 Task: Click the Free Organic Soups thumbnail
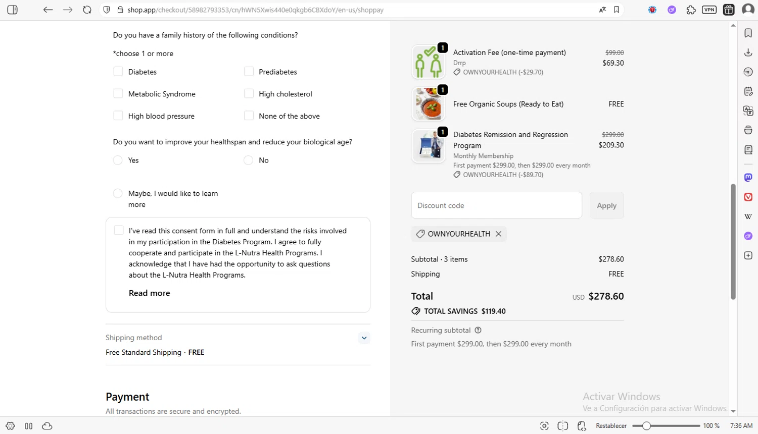[429, 104]
